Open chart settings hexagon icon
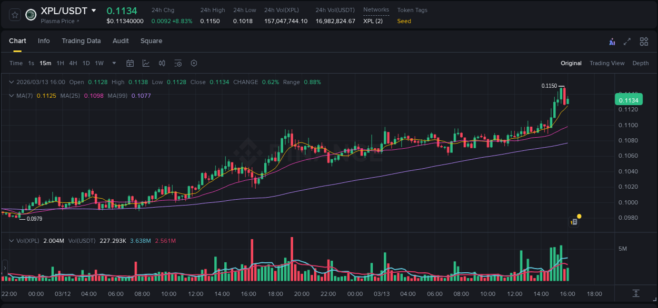The height and width of the screenshot is (308, 658). coord(194,63)
